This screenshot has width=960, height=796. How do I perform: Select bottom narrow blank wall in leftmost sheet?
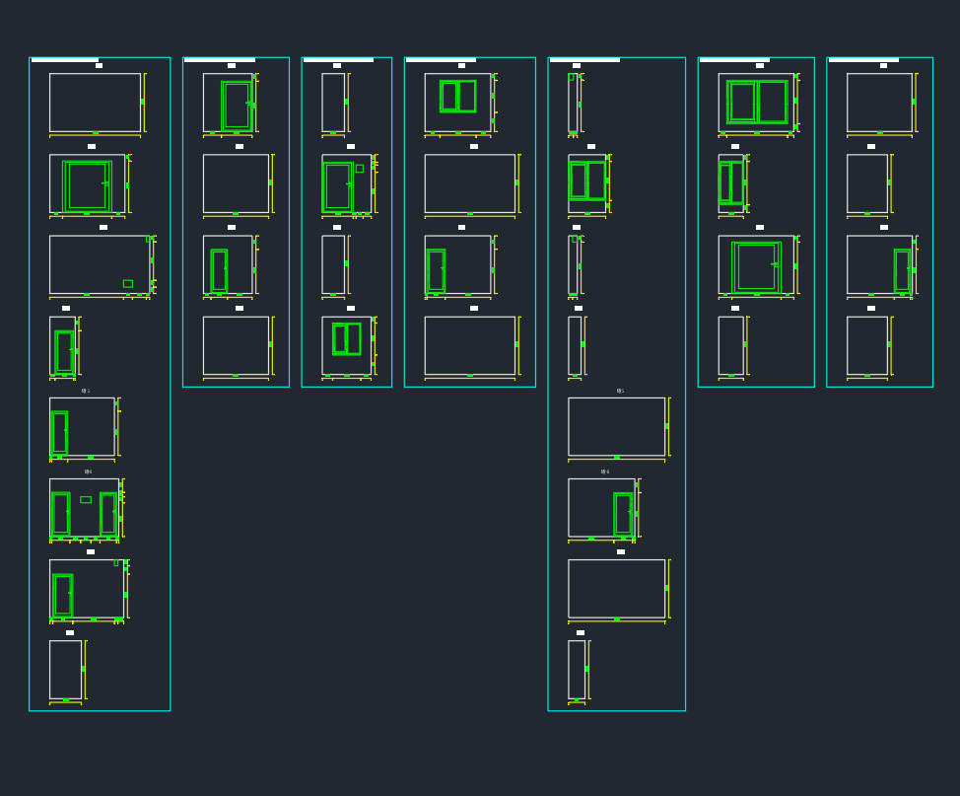point(65,669)
